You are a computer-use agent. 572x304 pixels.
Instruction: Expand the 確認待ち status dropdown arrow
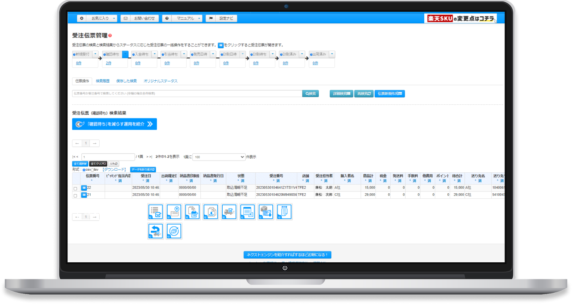pyautogui.click(x=125, y=54)
